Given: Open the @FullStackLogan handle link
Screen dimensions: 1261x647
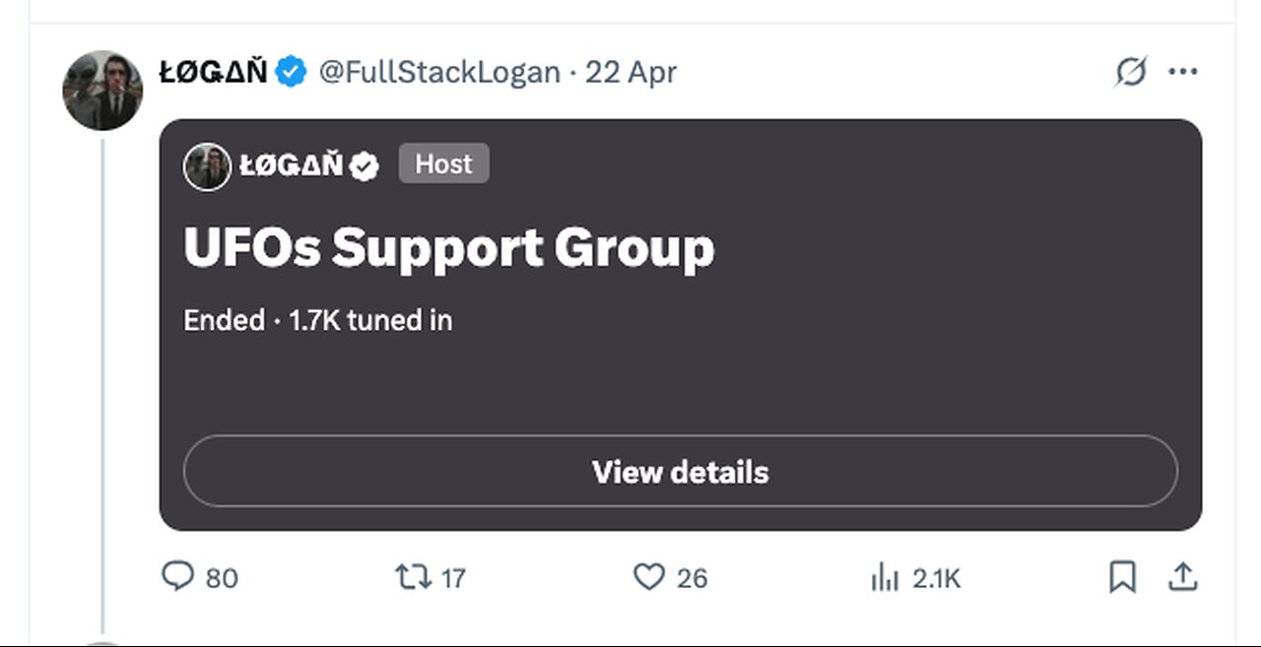Looking at the screenshot, I should (x=439, y=72).
